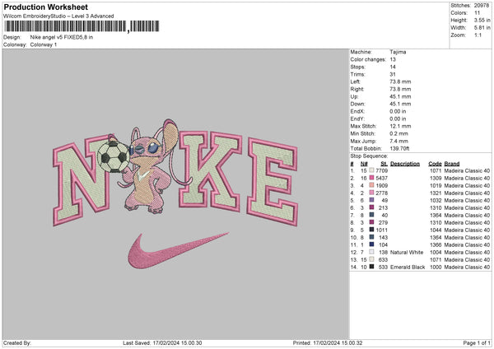Click thread code '1032' in stop row 5

click(x=436, y=200)
